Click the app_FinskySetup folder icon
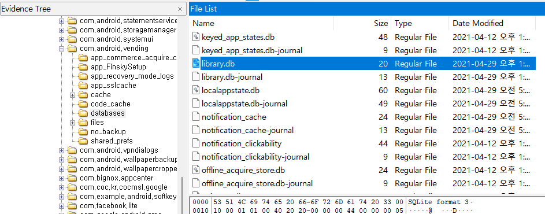The image size is (545, 214). pos(83,67)
